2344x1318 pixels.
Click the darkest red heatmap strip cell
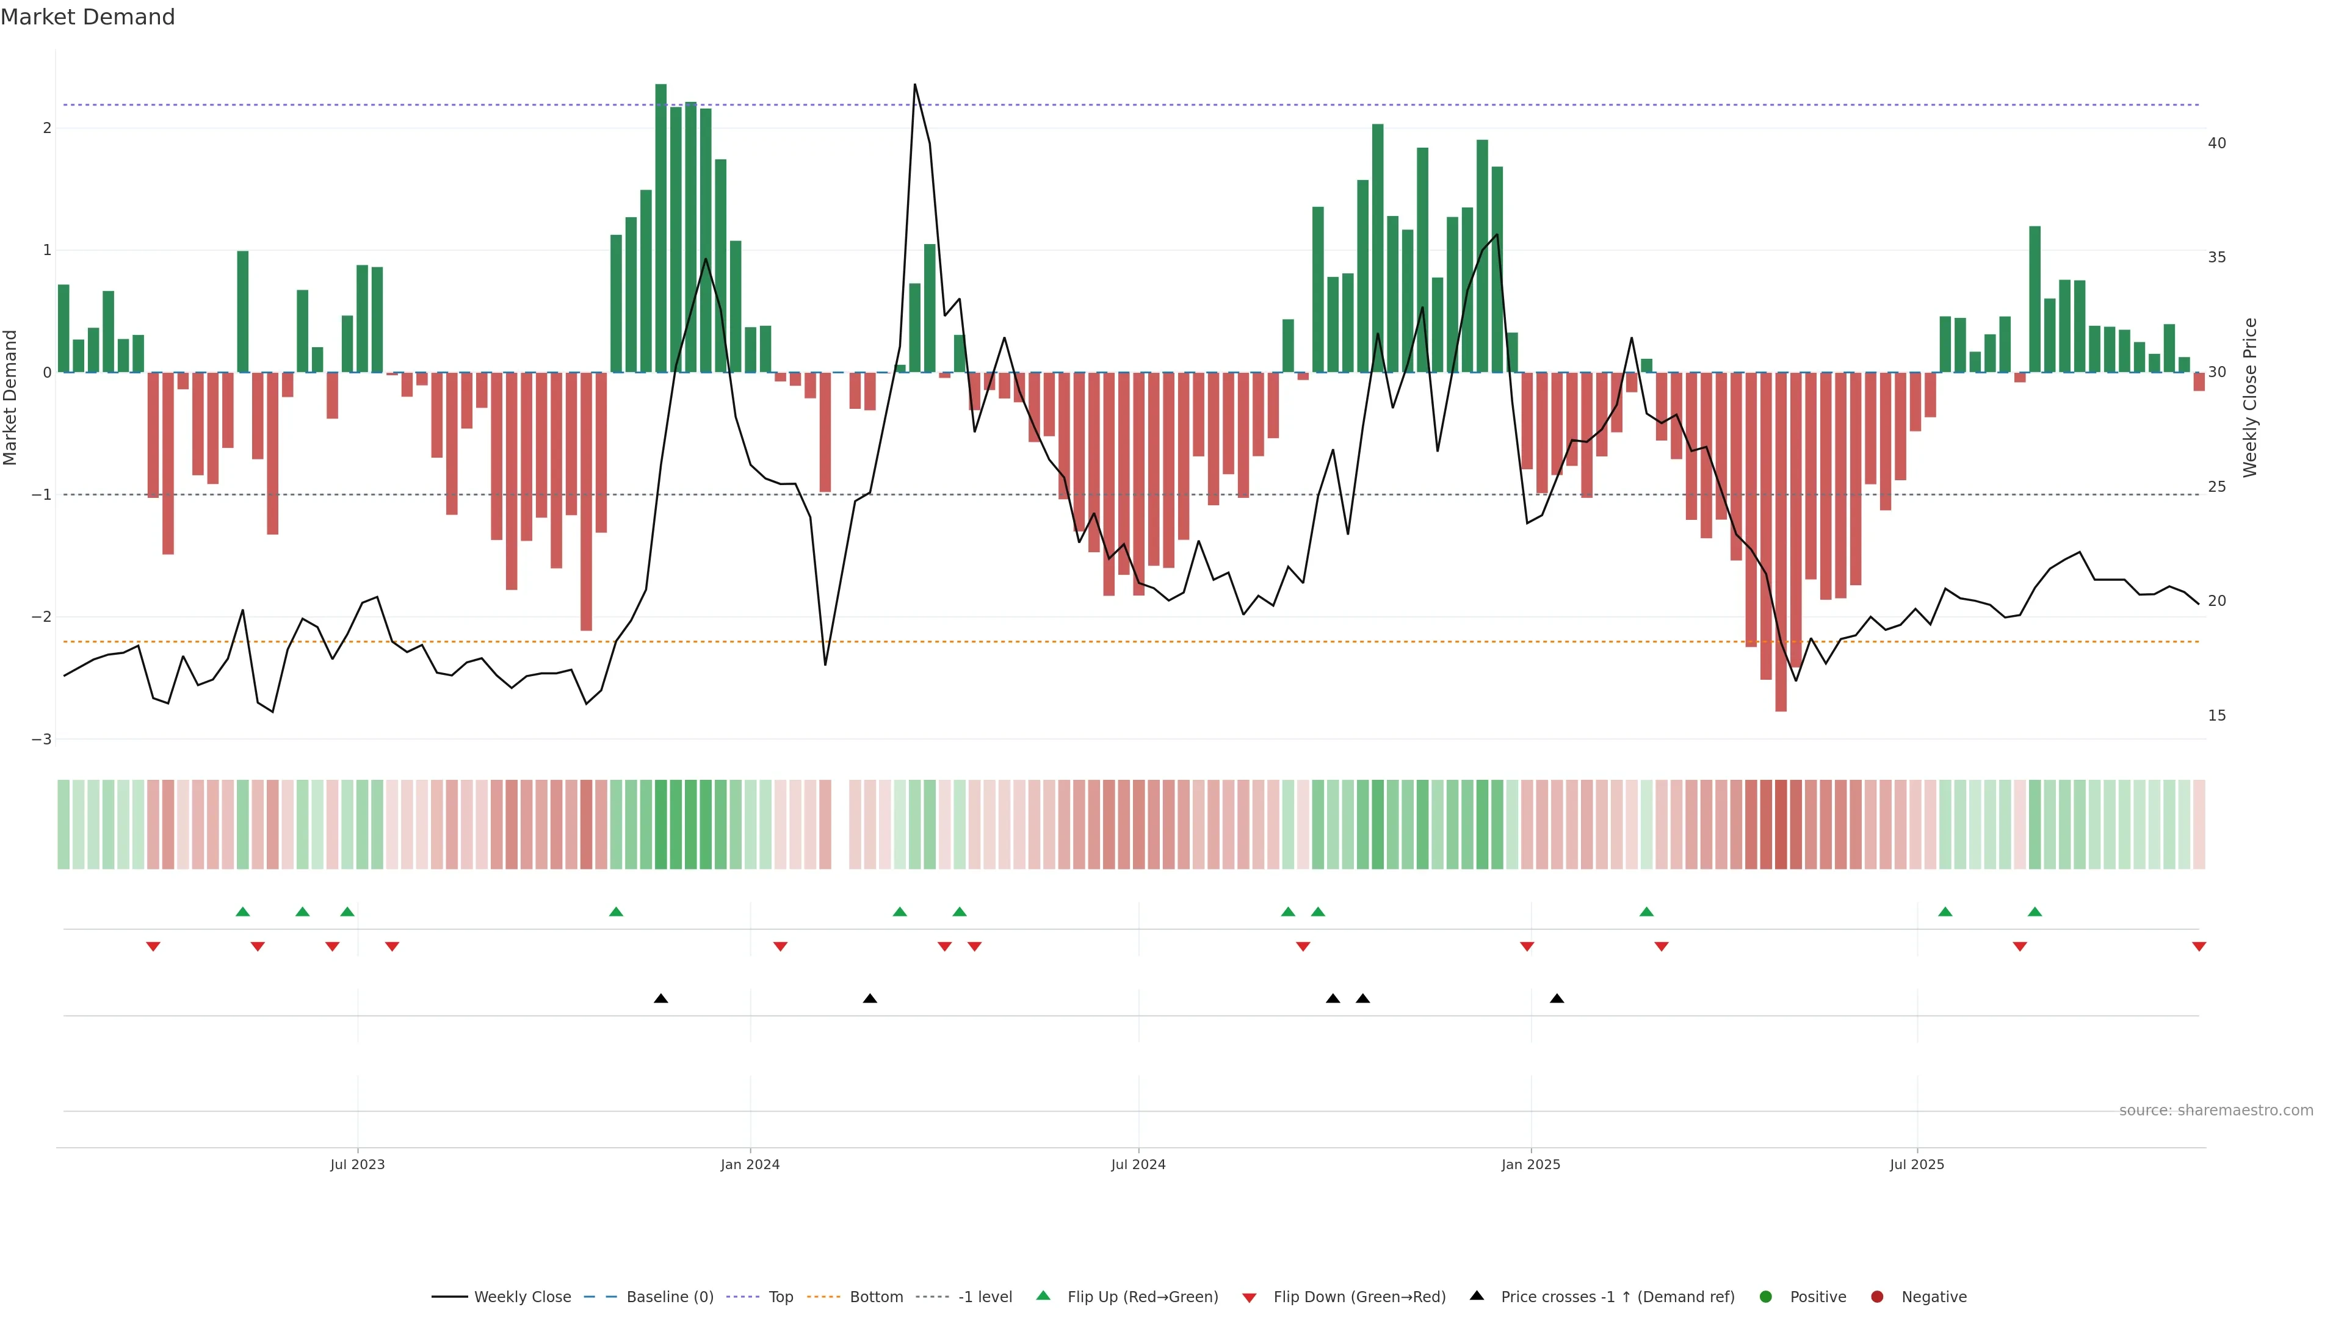click(1781, 824)
